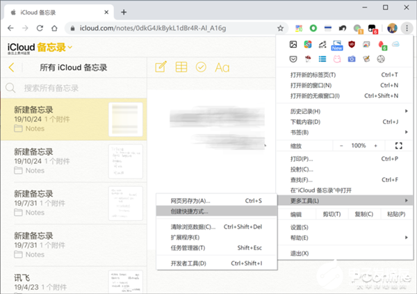Click the 粘贴(P) button in edit row
This screenshot has width=417, height=294.
(x=393, y=215)
